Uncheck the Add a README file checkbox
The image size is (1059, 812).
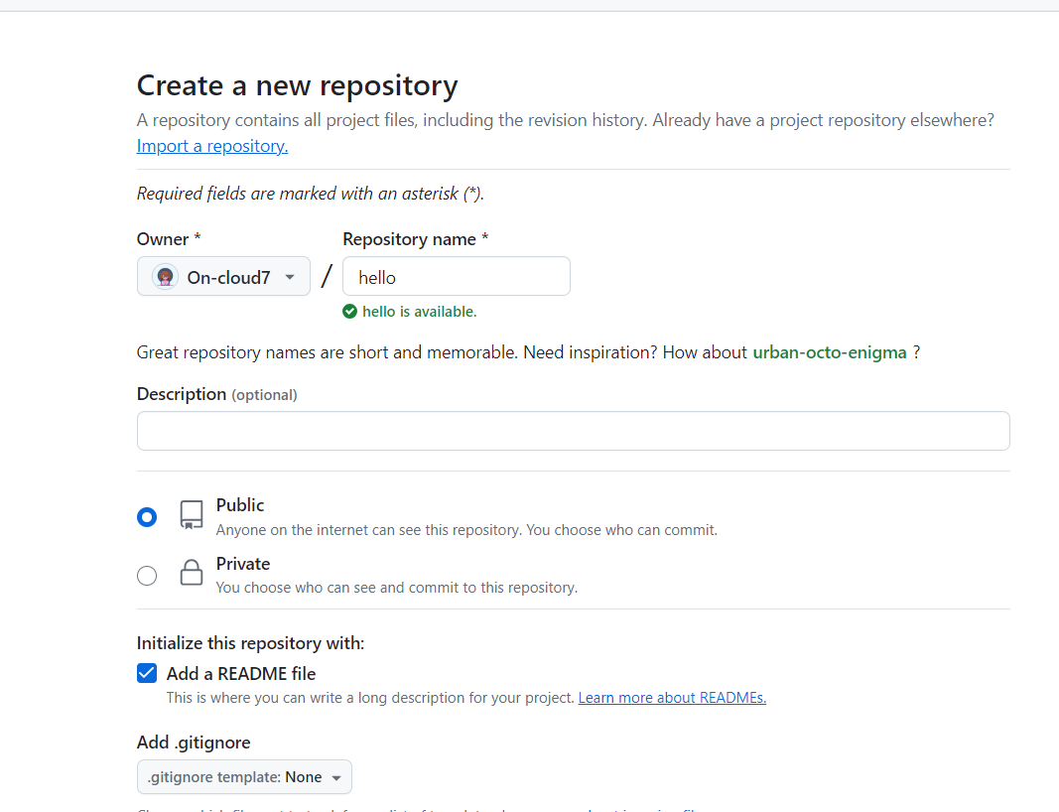click(147, 673)
